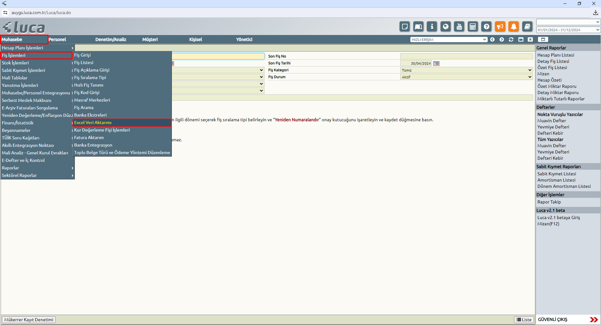Click the X icon next to HIZLI ERİŞİM
Screen dimensions: 601x325
tap(530, 39)
